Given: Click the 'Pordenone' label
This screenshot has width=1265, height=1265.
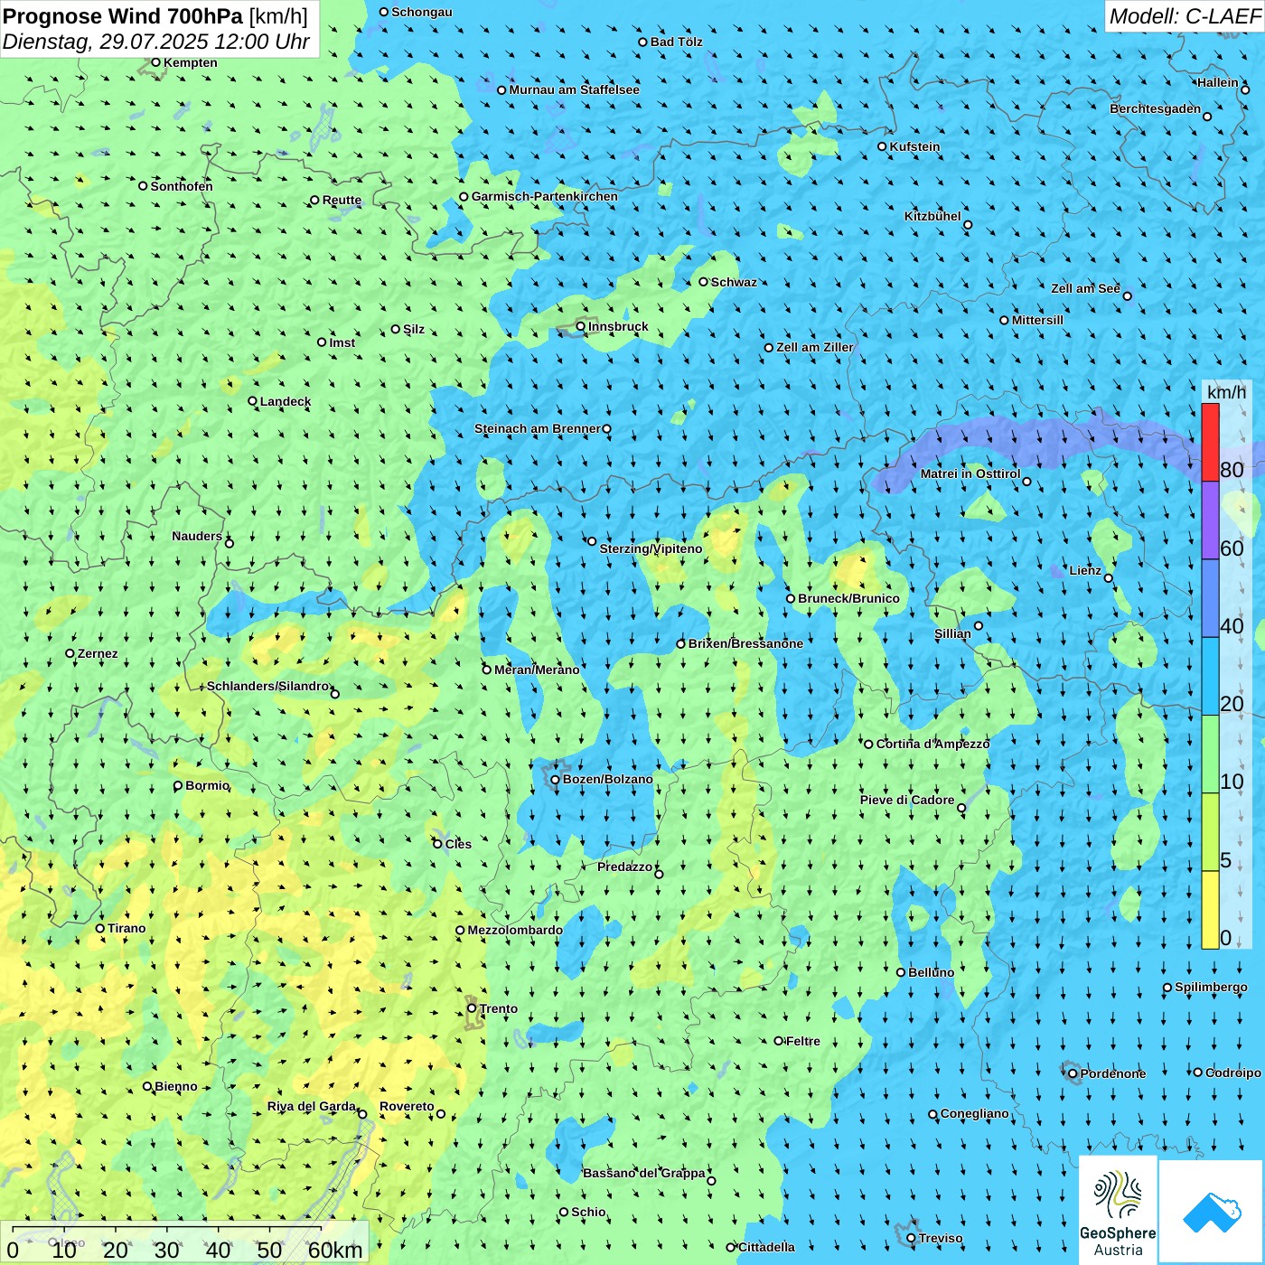Looking at the screenshot, I should coord(1113,1073).
